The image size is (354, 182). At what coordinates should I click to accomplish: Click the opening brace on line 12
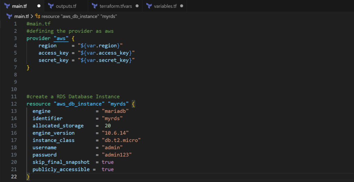[133, 104]
